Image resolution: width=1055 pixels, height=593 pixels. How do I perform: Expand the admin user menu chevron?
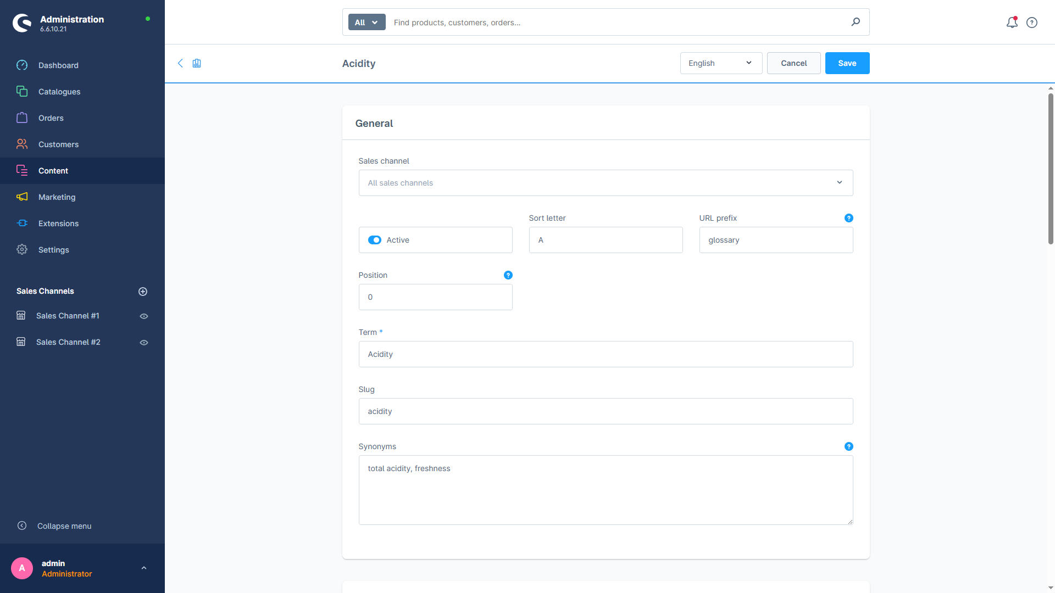point(144,568)
